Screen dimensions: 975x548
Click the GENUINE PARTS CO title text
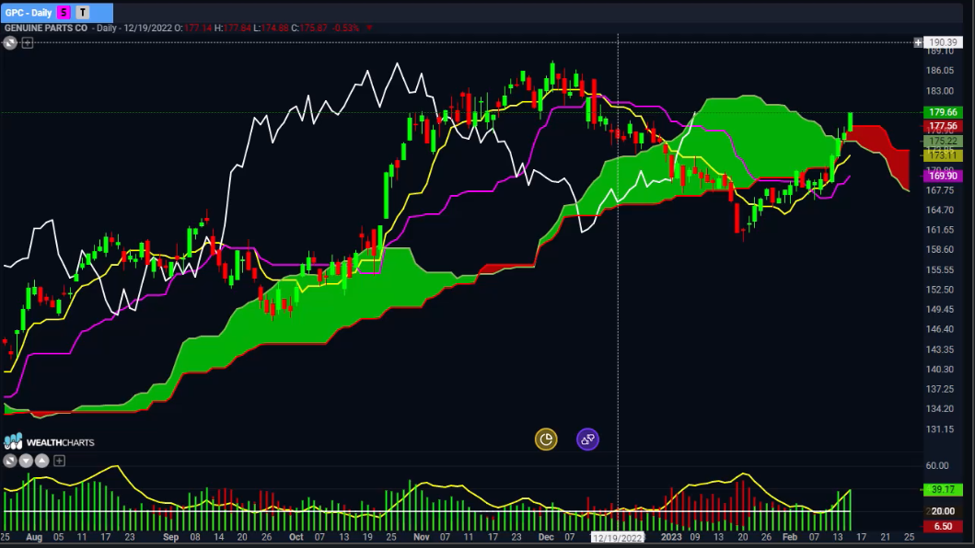pos(46,28)
